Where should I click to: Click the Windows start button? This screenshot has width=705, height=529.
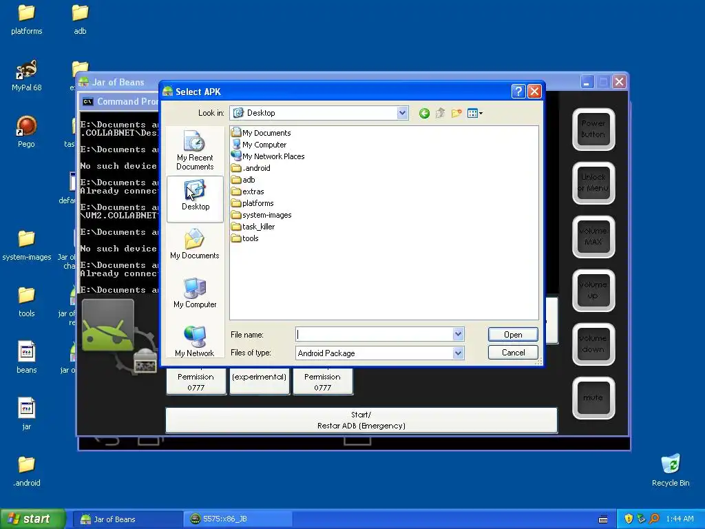pyautogui.click(x=32, y=519)
